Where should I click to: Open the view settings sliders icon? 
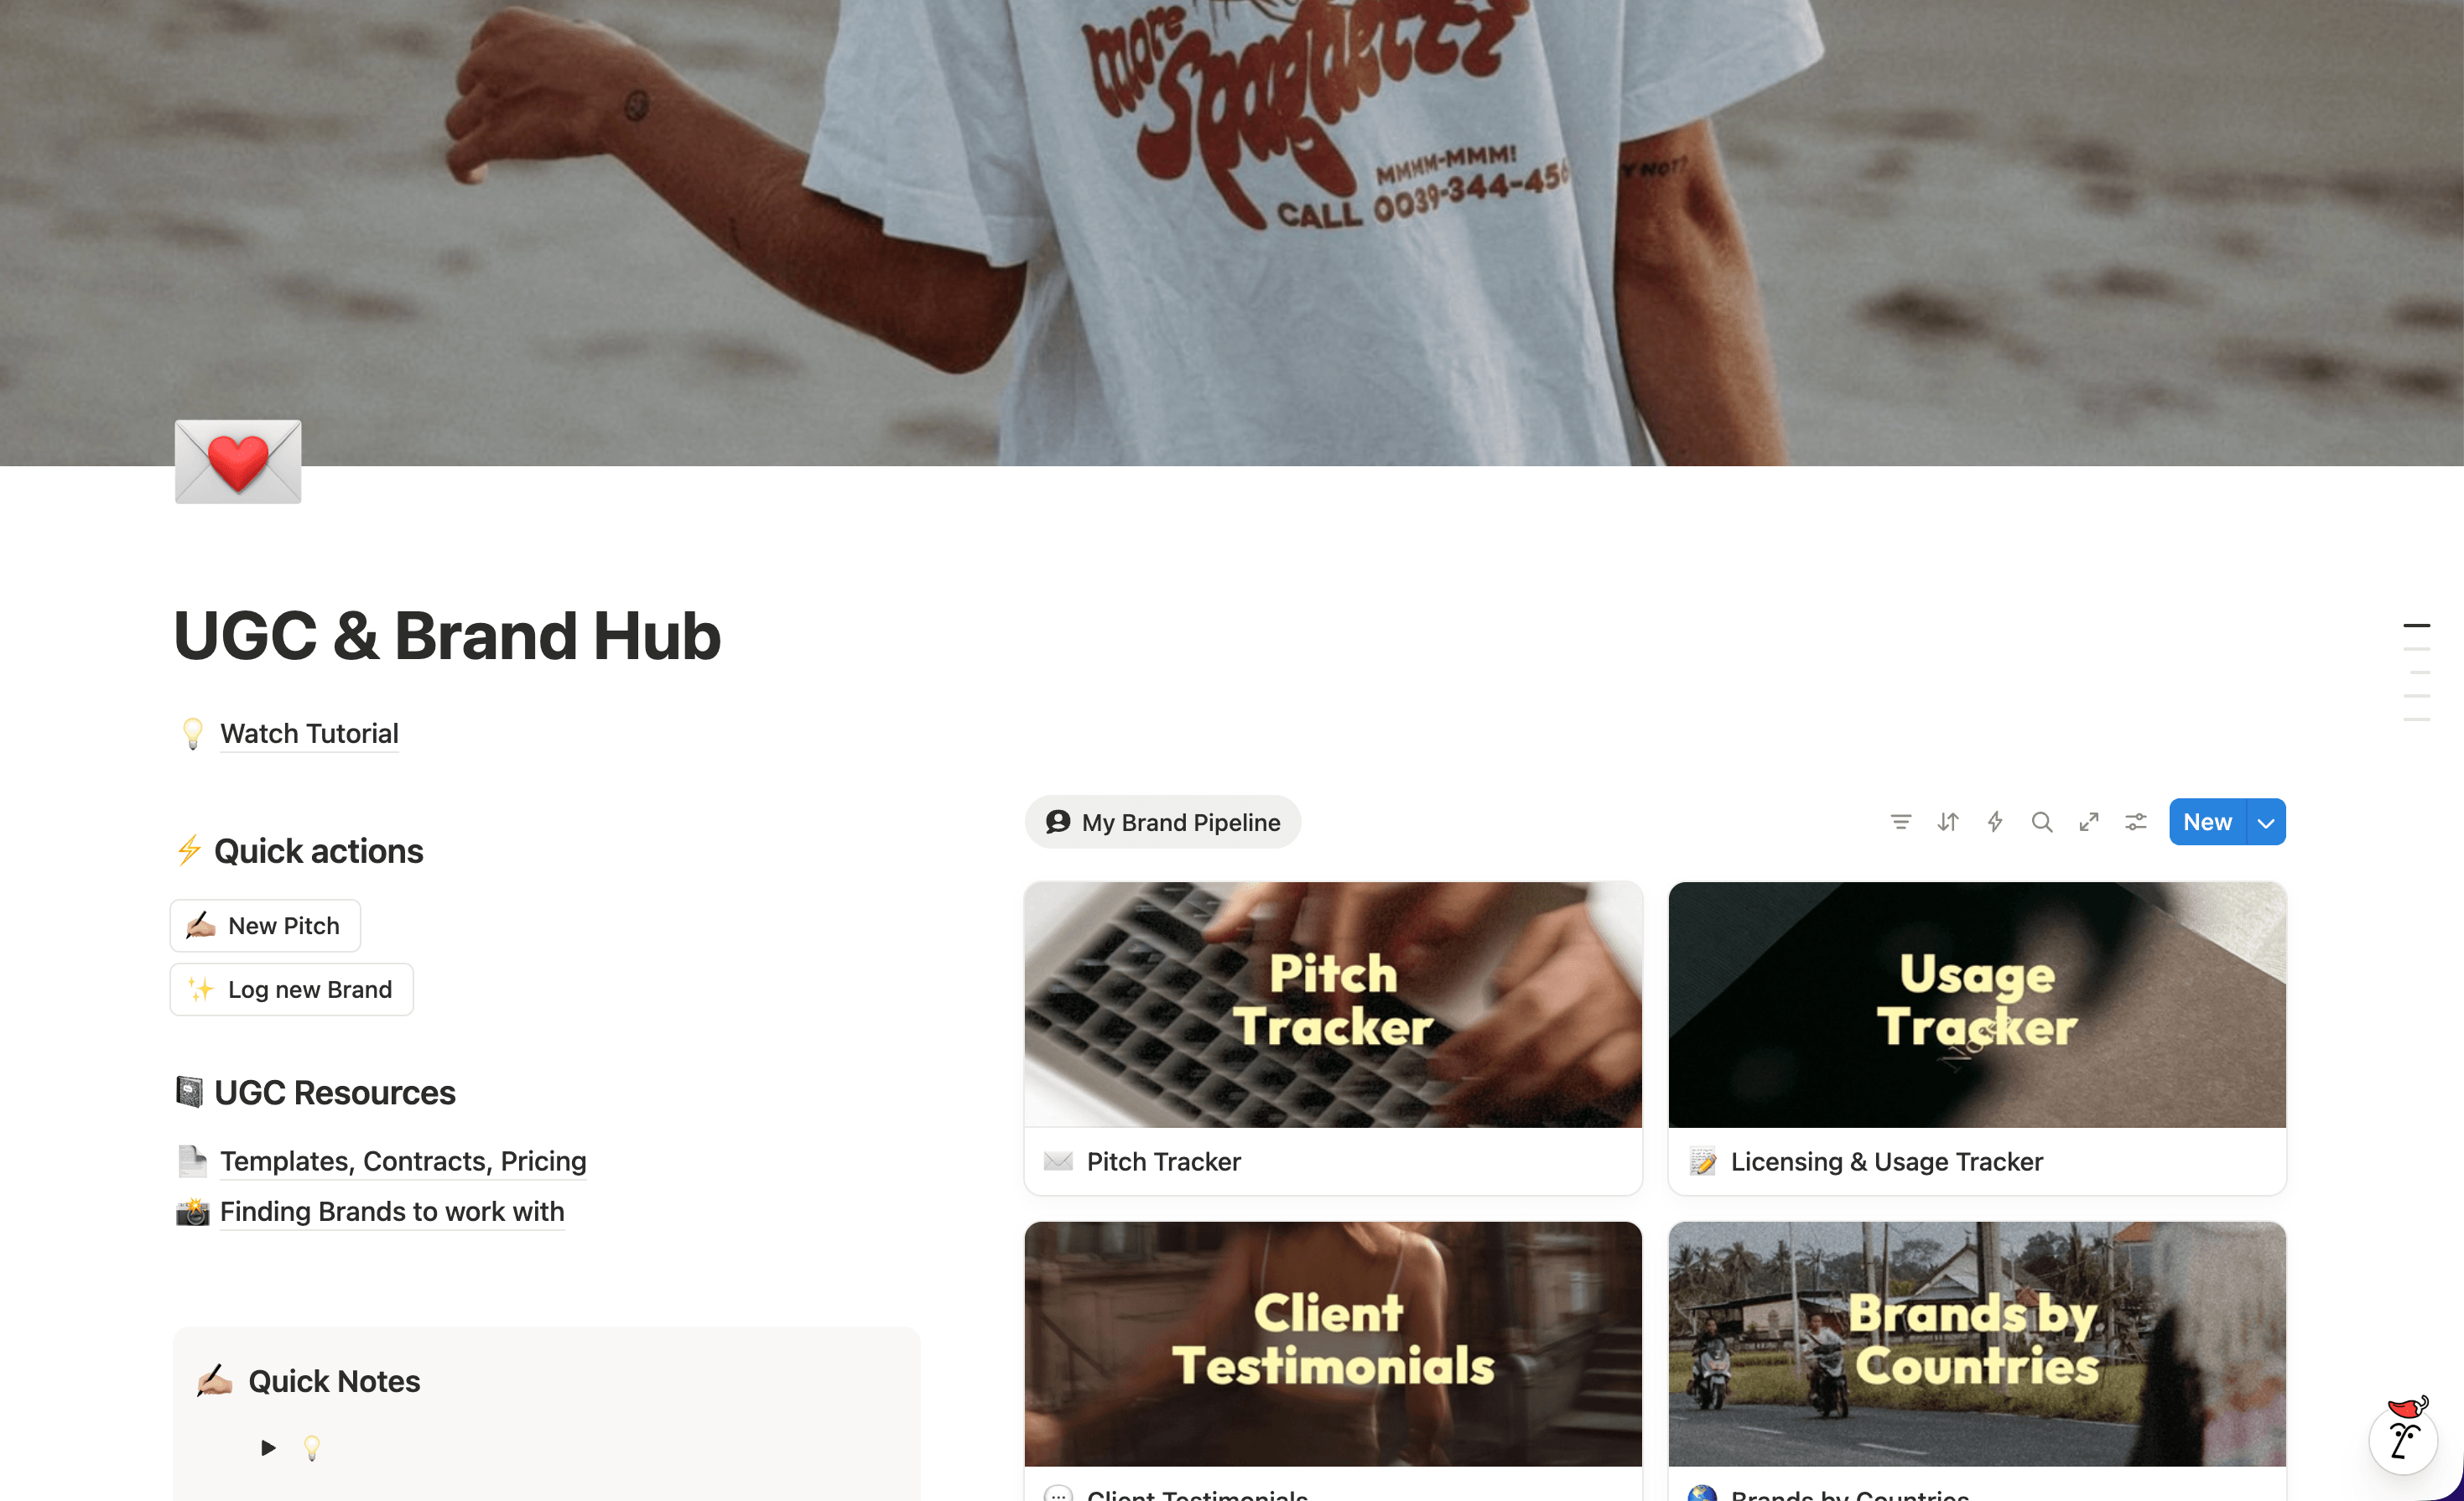(x=2135, y=822)
